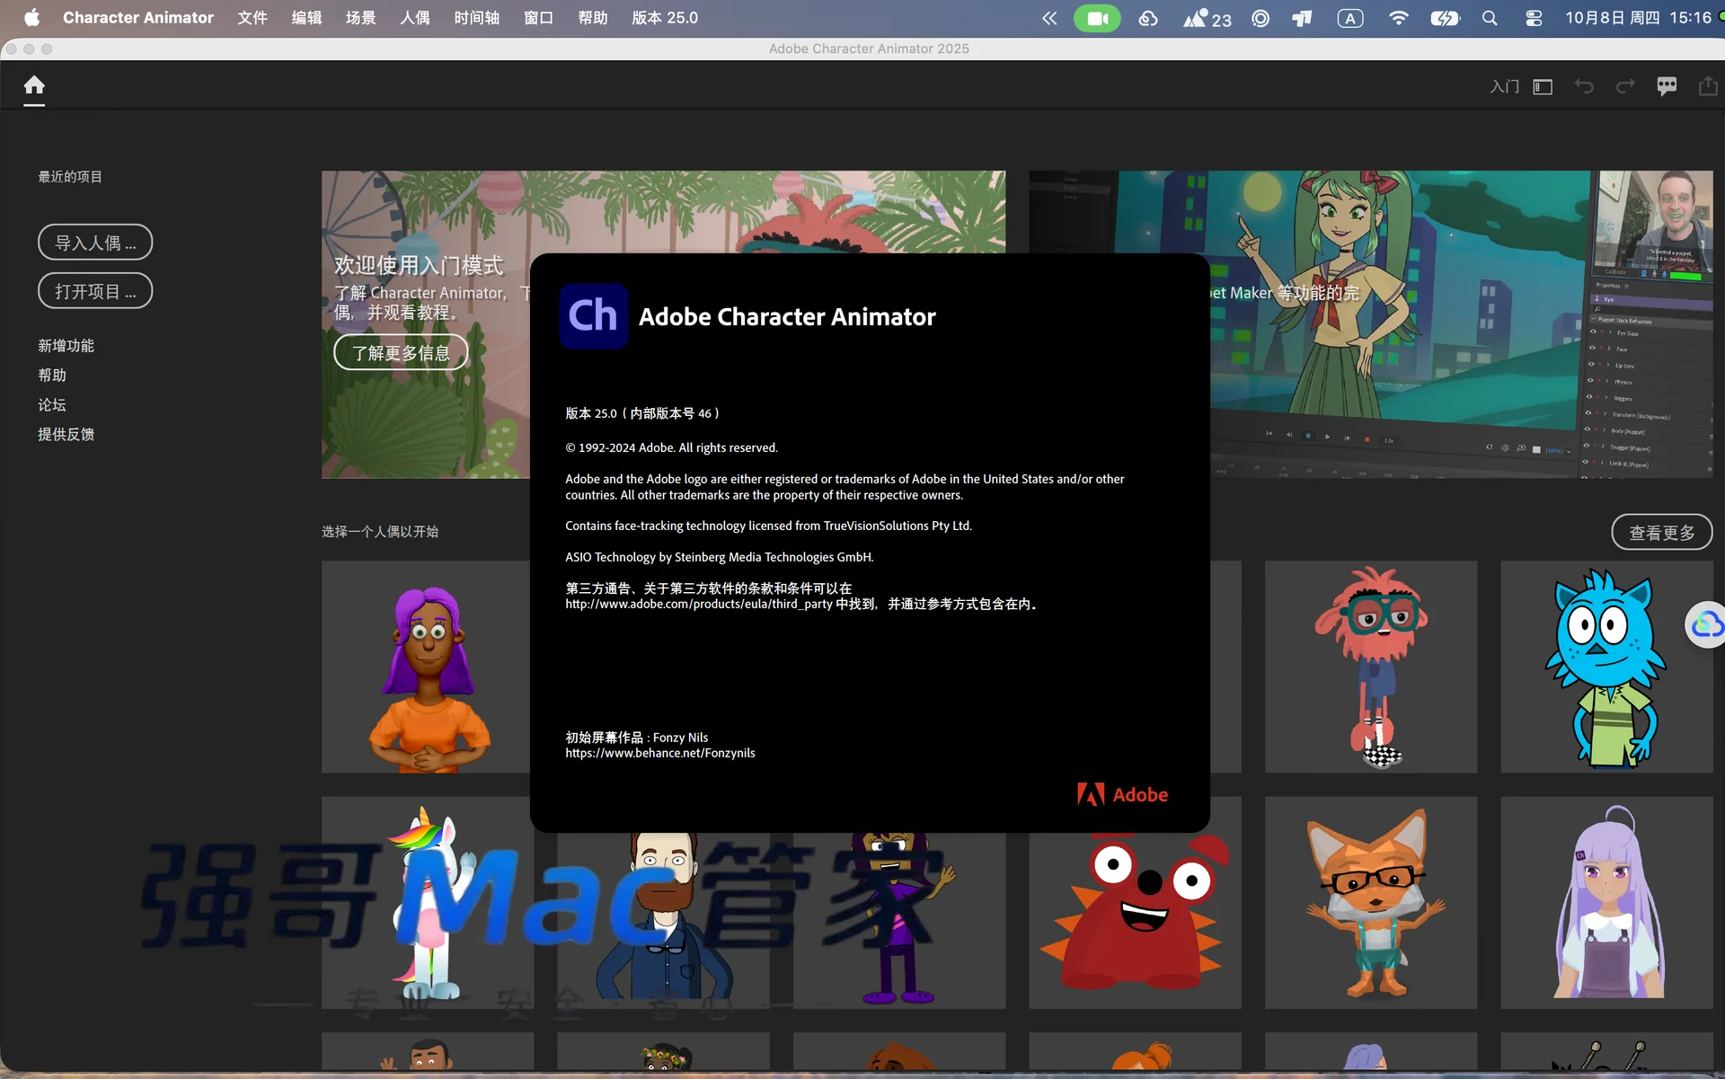The image size is (1725, 1079).
Task: Open the 人偶 menu
Action: point(414,18)
